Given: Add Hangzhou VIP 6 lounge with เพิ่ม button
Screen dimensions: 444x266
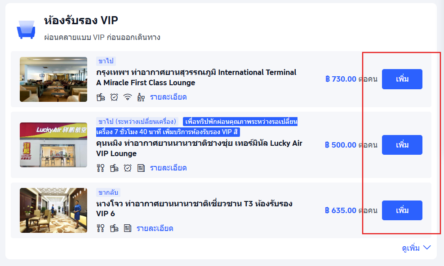Looking at the screenshot, I should (402, 210).
